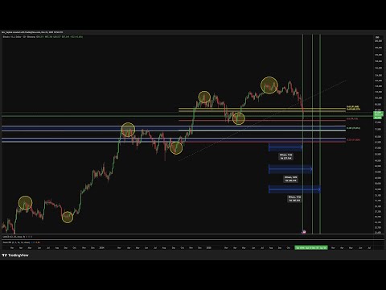The image size is (386, 290).
Task: Click the Bitcoin symbol legend above the chart
Action: [43, 36]
